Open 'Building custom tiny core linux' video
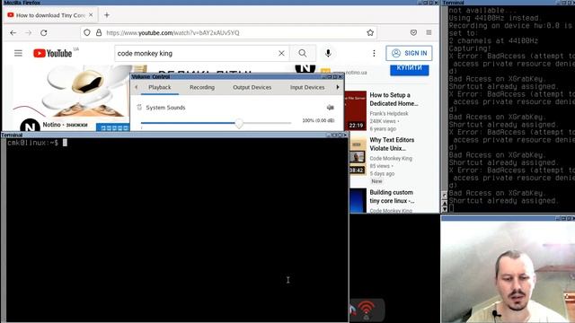 click(x=392, y=196)
